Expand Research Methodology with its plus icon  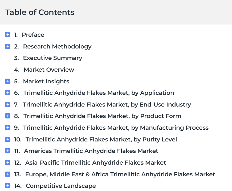pos(8,46)
